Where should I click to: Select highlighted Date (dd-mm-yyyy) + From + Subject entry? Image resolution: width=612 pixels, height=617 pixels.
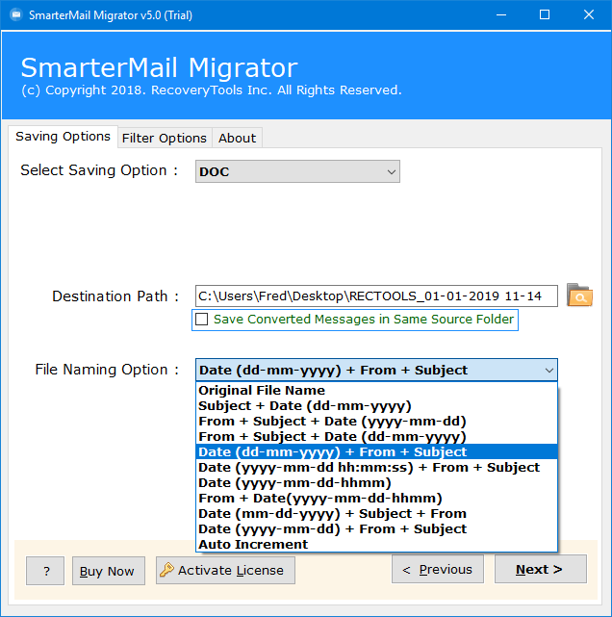tap(376, 451)
